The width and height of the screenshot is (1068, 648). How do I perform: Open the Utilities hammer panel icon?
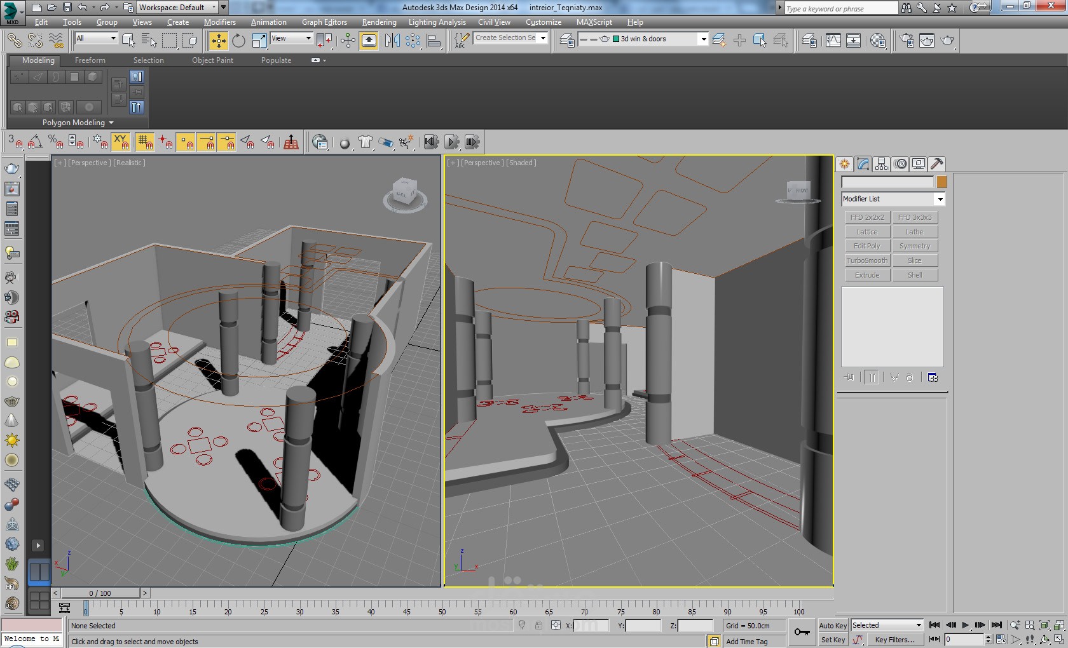pyautogui.click(x=936, y=164)
